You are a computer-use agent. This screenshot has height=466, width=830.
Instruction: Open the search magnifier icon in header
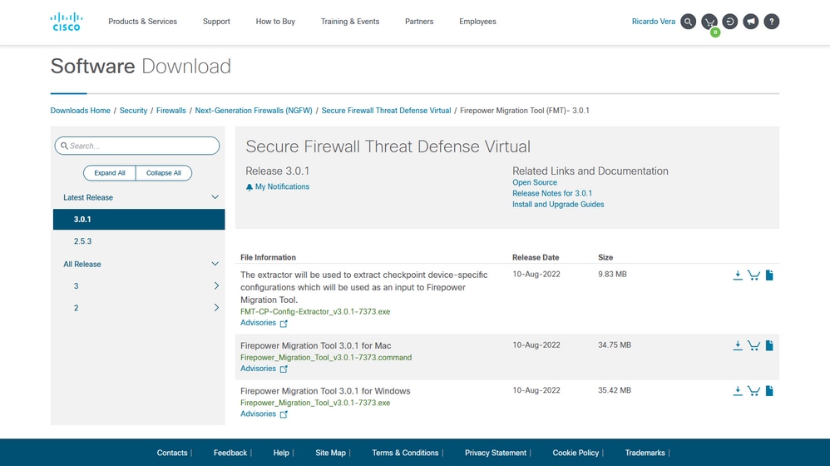pos(688,22)
